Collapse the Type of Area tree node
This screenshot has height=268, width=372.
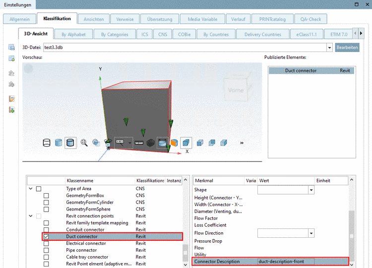coord(31,189)
